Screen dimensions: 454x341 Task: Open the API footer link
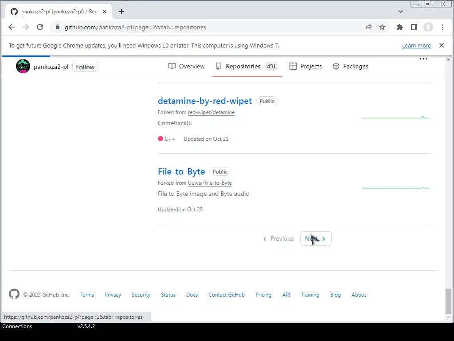286,295
